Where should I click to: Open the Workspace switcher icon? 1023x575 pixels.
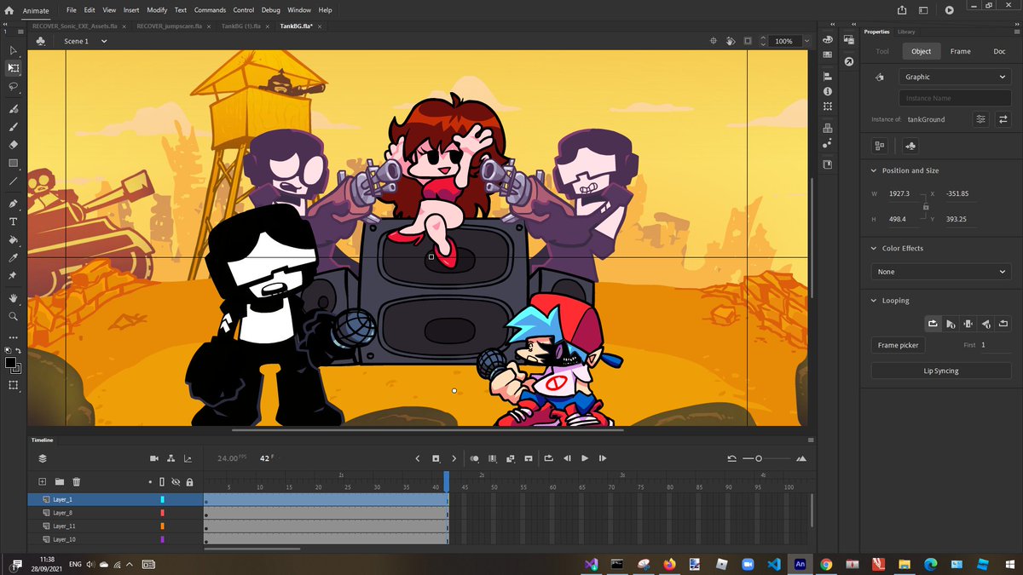(x=925, y=10)
